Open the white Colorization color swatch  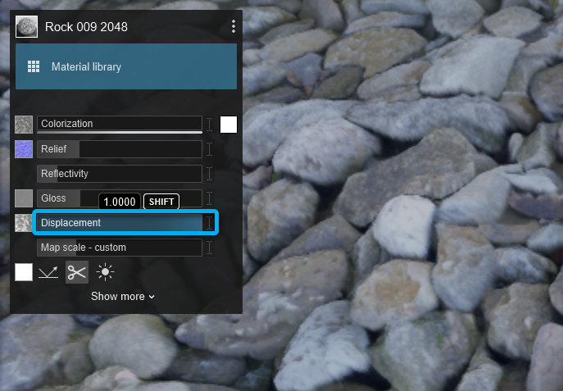229,125
